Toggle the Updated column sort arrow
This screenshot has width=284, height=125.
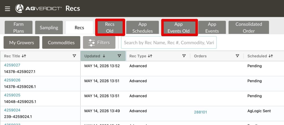tap(104, 56)
